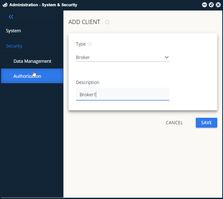
Task: Expand the Security section in the sidebar
Action: 14,46
